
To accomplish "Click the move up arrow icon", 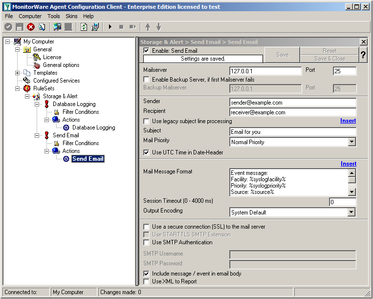I will (148, 27).
